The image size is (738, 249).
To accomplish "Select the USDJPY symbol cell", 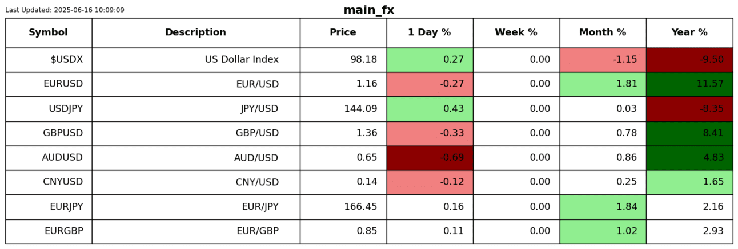I will 63,109.
